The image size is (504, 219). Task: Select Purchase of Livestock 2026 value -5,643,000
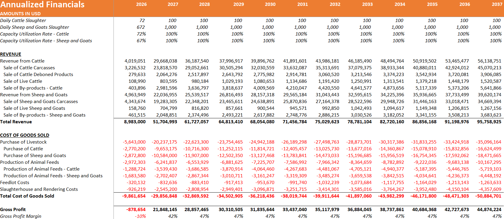click(x=134, y=142)
